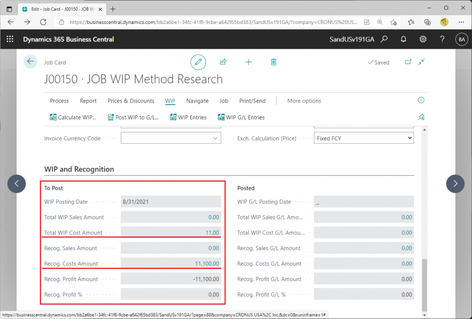Click the WIP G/L Posting Date field
This screenshot has height=319, width=472.
(364, 202)
